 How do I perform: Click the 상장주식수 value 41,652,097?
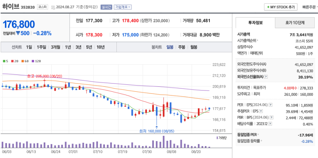[304, 47]
